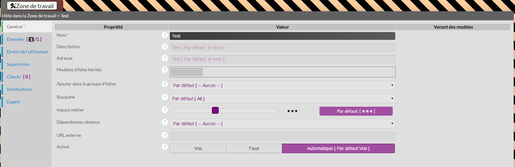Expand the Dépendances réseaux dropdown
The height and width of the screenshot is (167, 515).
click(282, 124)
